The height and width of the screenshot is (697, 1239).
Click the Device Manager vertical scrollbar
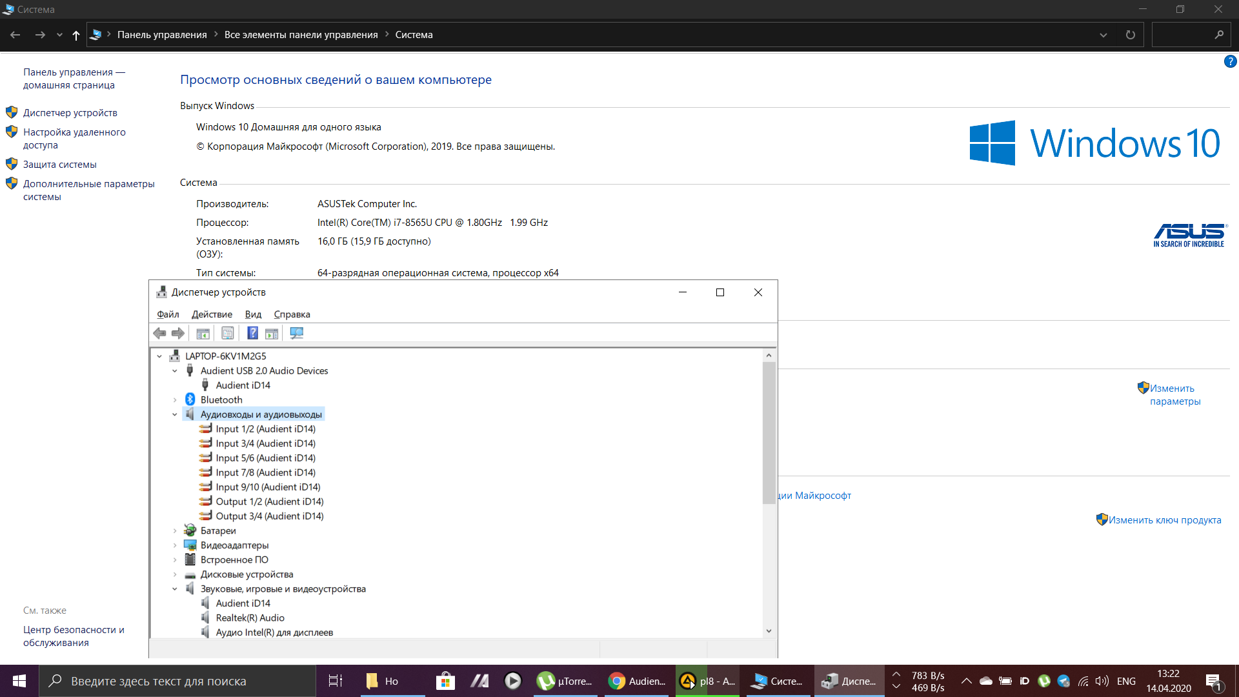tap(769, 432)
